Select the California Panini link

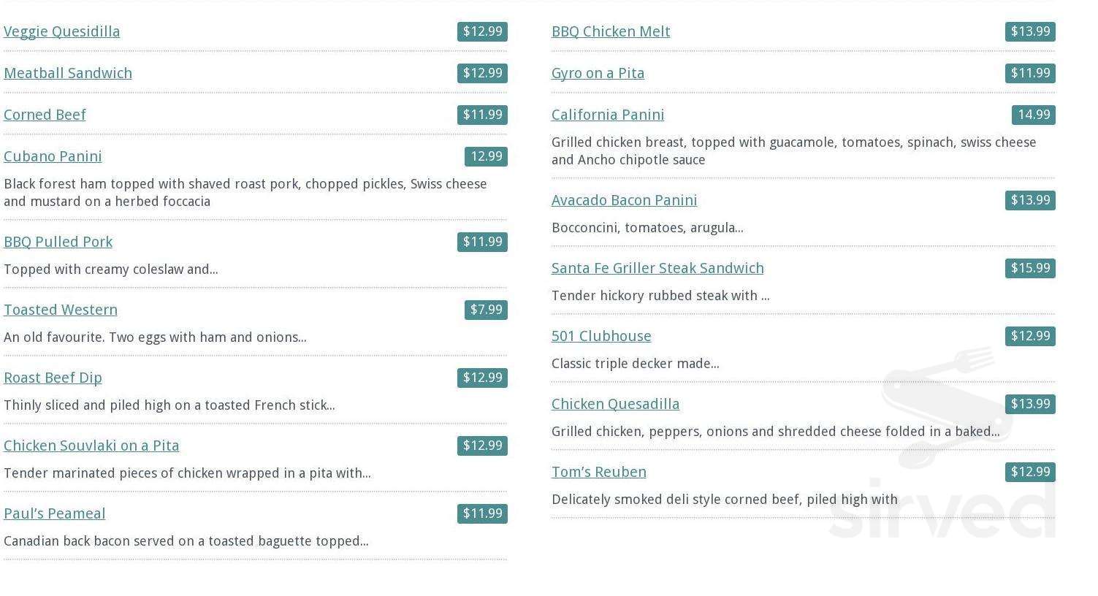coord(608,115)
